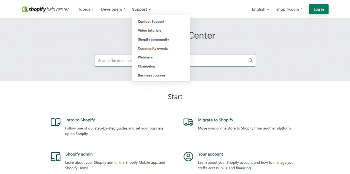Open the shopify.com external link
Viewport: 350px width, 174px height.
coord(289,9)
